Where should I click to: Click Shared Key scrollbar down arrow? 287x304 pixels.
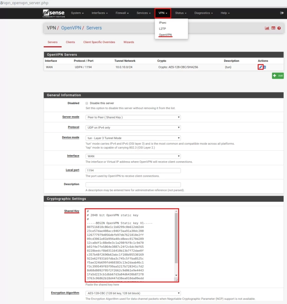click(x=176, y=275)
